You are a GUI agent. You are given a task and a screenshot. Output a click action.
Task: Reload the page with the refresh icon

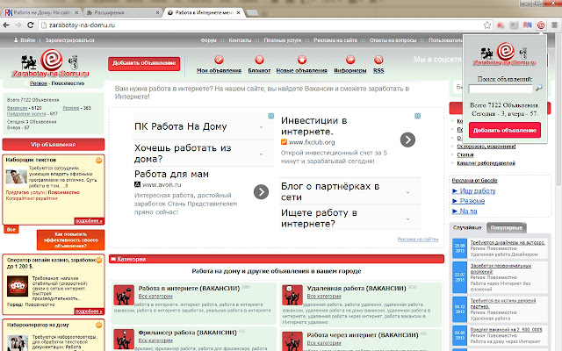click(31, 25)
